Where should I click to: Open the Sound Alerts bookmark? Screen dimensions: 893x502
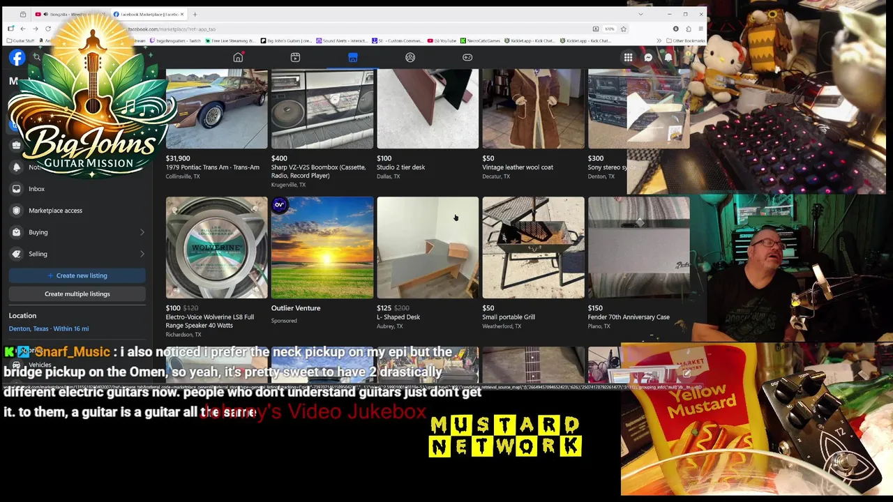340,40
